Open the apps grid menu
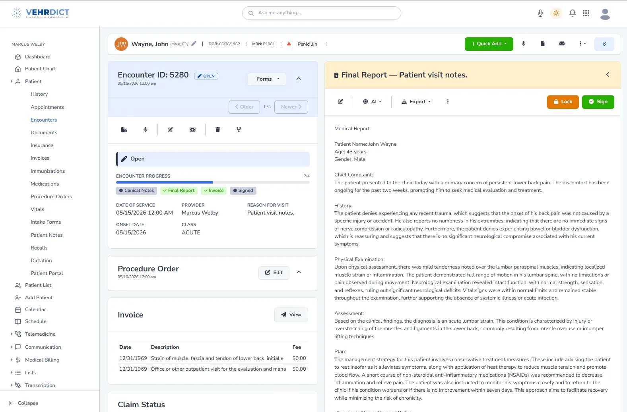Screen dimensions: 627x412 (x=586, y=13)
